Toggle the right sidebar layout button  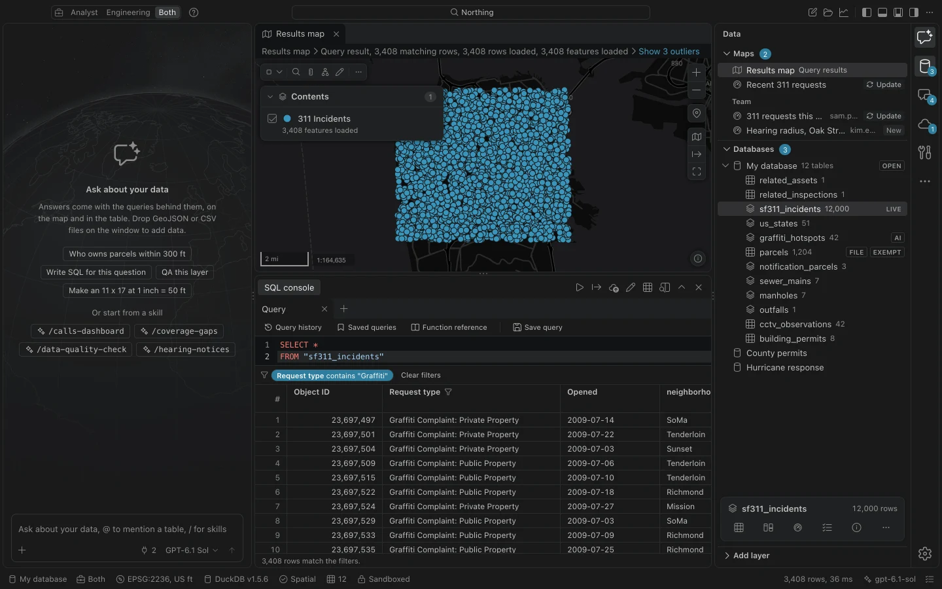[x=914, y=12]
